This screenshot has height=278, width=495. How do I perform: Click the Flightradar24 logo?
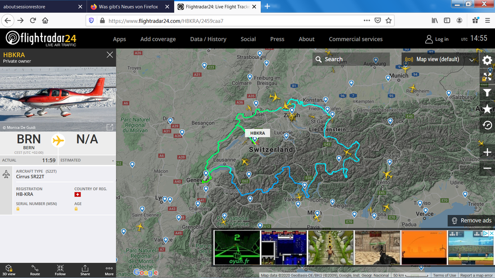click(41, 39)
